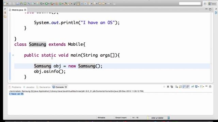Click the Quick Access search field
Viewport: 218px width, 122px height.
point(190,3)
